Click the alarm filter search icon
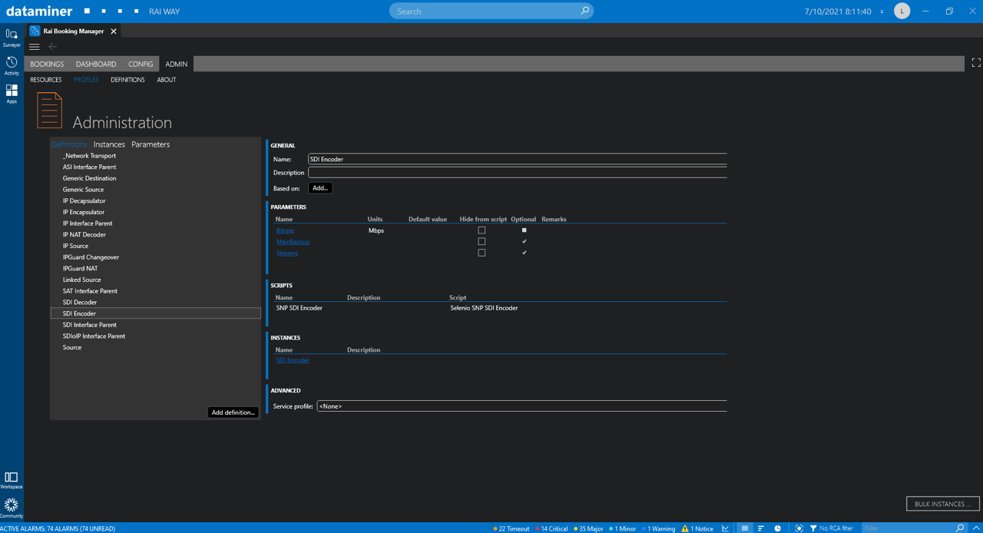This screenshot has height=533, width=983. pos(960,528)
